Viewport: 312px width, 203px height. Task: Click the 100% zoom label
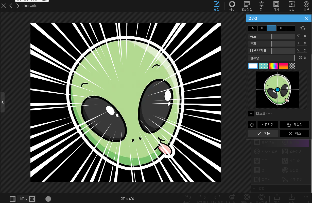[x=23, y=199]
